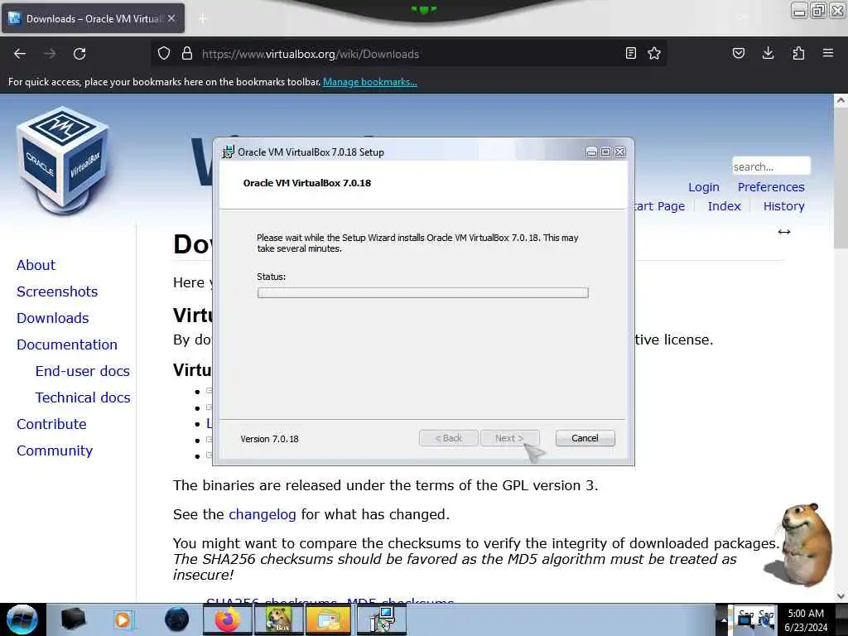Open tracking protection shield icon
The width and height of the screenshot is (848, 636).
coord(164,54)
